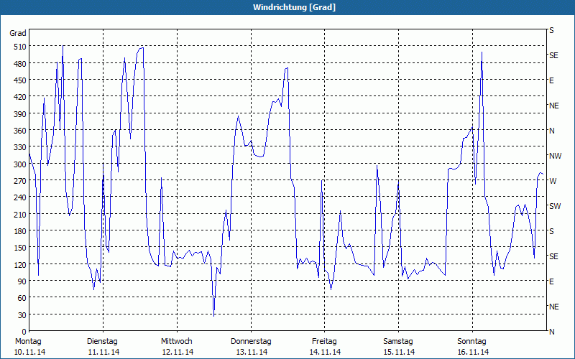Pick the date 13.11.14
575x359 pixels.
point(252,353)
